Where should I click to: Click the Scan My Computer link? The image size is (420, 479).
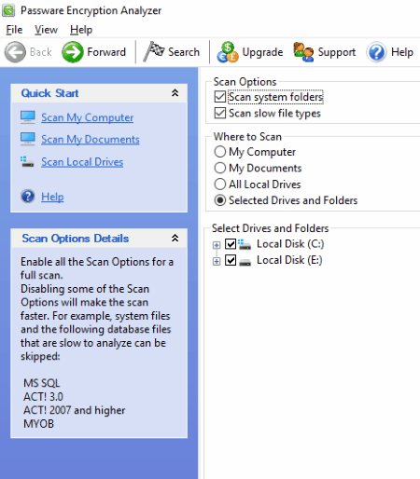(88, 117)
